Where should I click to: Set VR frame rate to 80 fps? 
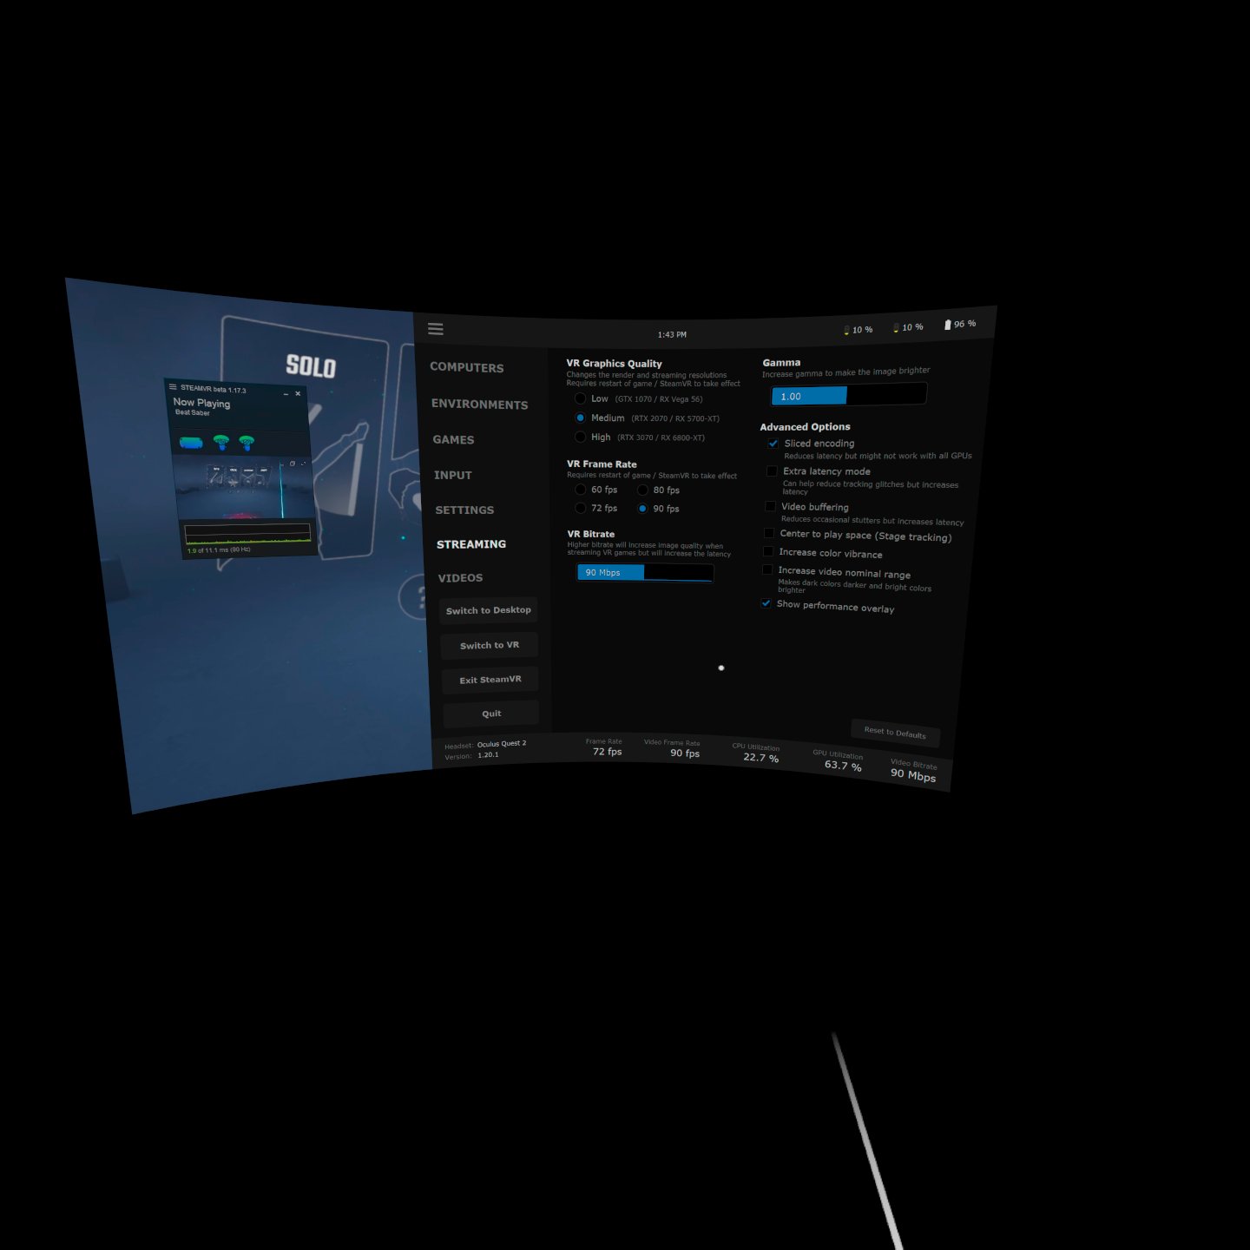click(x=642, y=490)
